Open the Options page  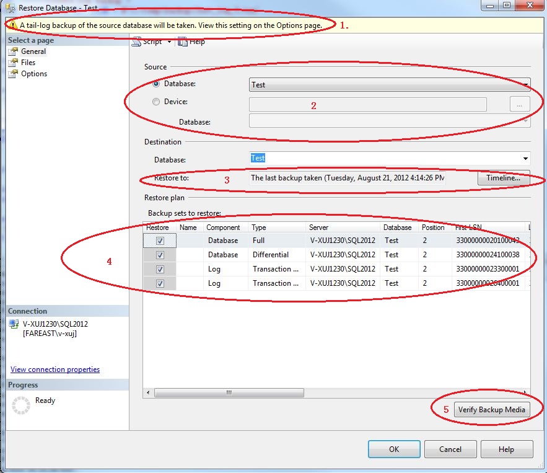34,74
